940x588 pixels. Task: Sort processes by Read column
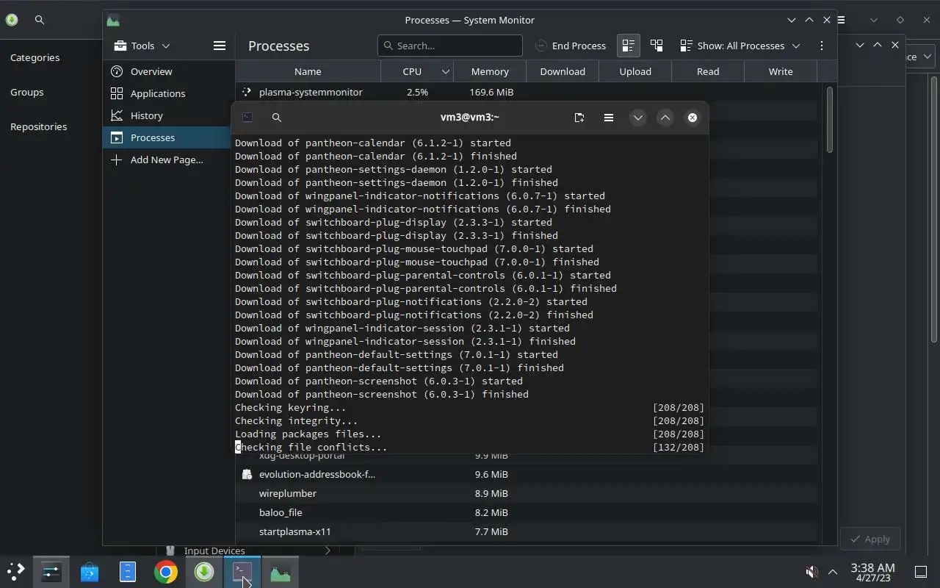pyautogui.click(x=708, y=71)
